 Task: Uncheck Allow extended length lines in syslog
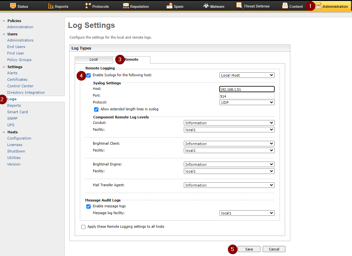coord(96,109)
